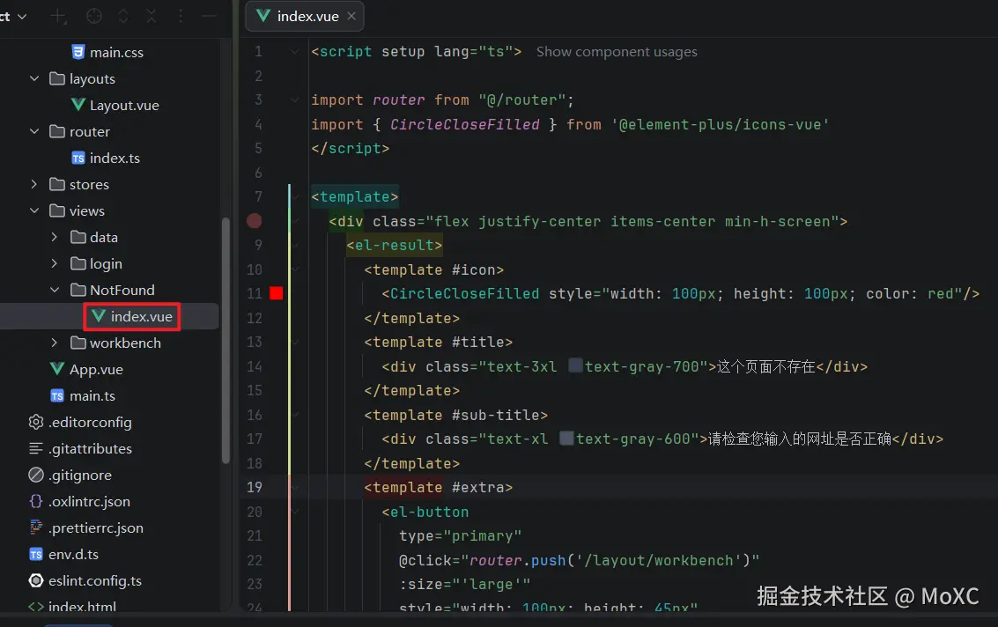The height and width of the screenshot is (627, 998).
Task: Click the 'Show component usages' hint
Action: point(616,52)
